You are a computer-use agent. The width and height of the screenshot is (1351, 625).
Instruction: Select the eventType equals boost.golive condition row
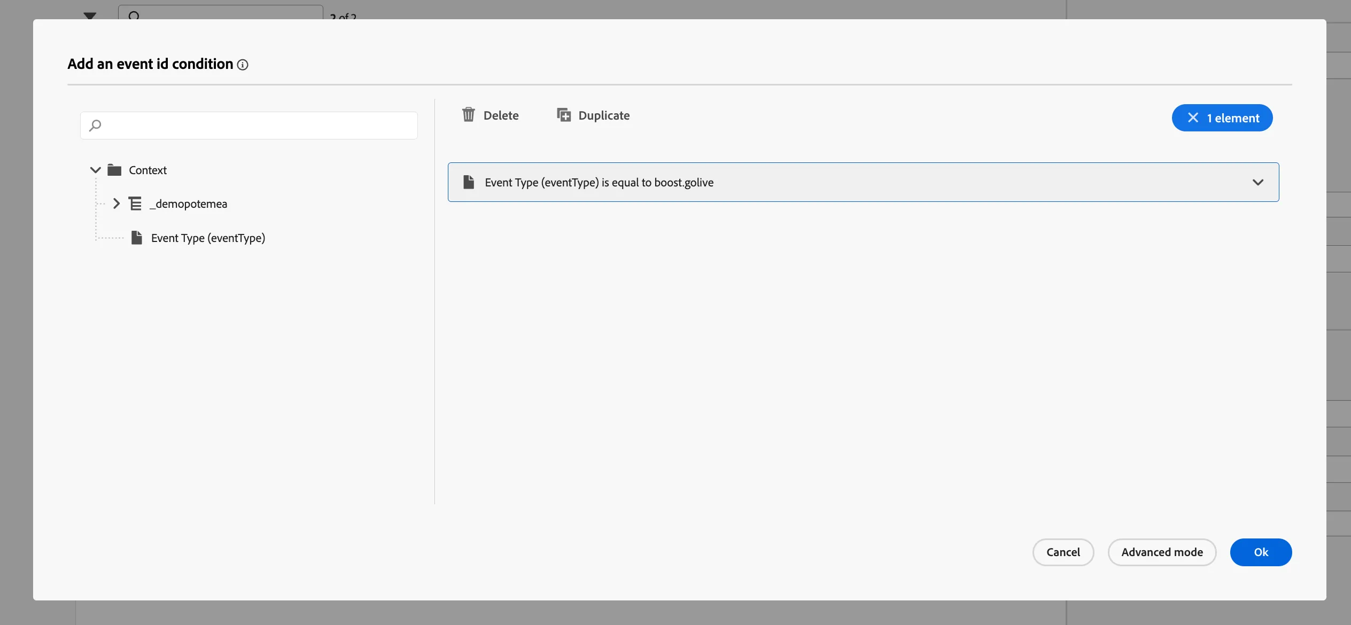click(863, 182)
